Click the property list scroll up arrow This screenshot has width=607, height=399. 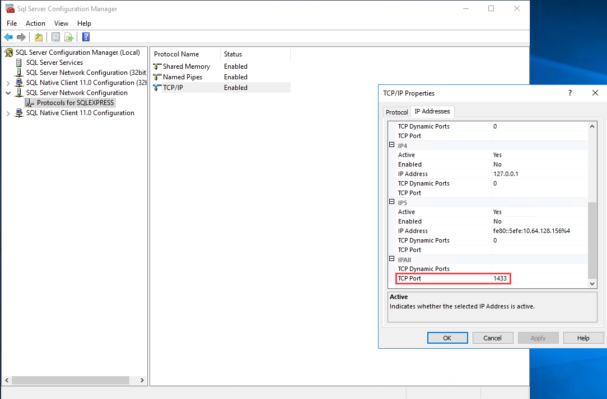click(592, 126)
